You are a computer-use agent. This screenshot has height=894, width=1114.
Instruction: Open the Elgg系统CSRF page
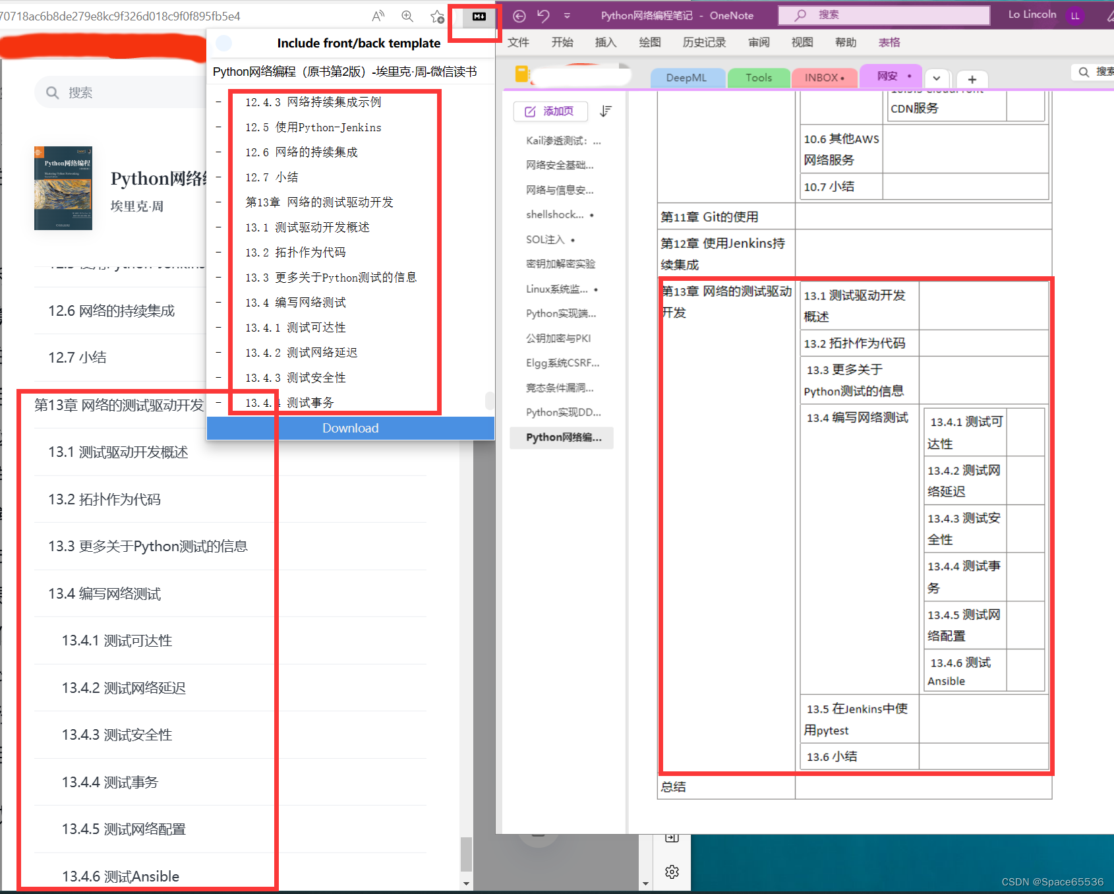point(562,363)
